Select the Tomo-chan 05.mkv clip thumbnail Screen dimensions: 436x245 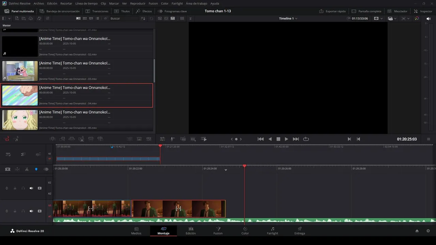(20, 120)
